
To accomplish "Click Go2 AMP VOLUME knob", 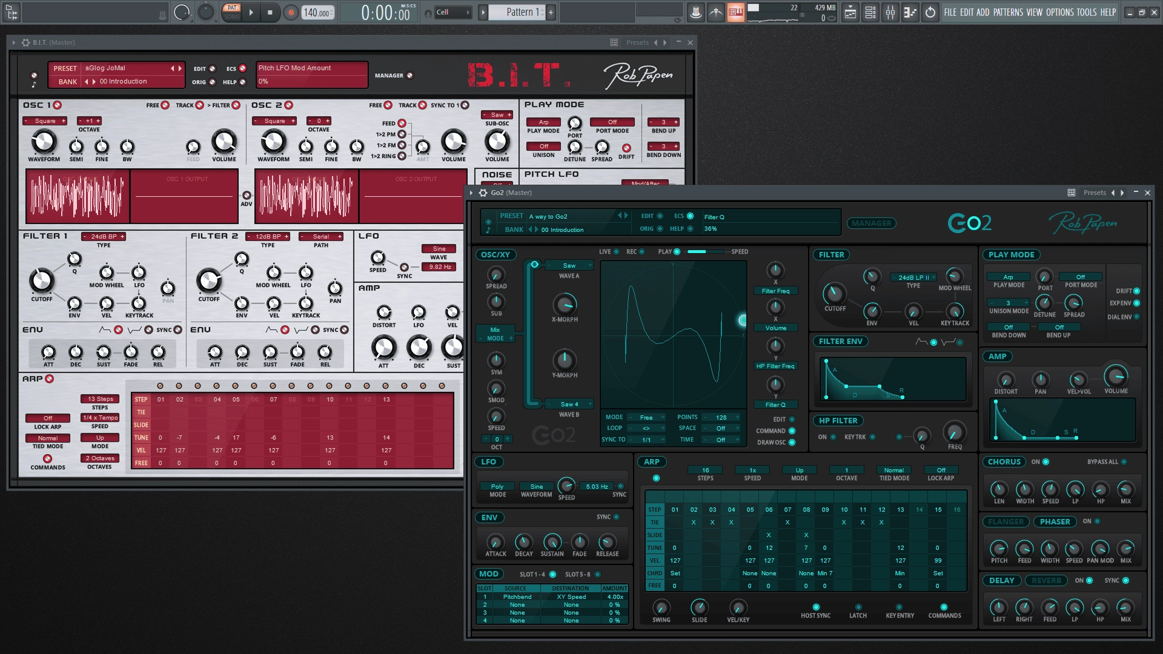I will tap(1116, 375).
